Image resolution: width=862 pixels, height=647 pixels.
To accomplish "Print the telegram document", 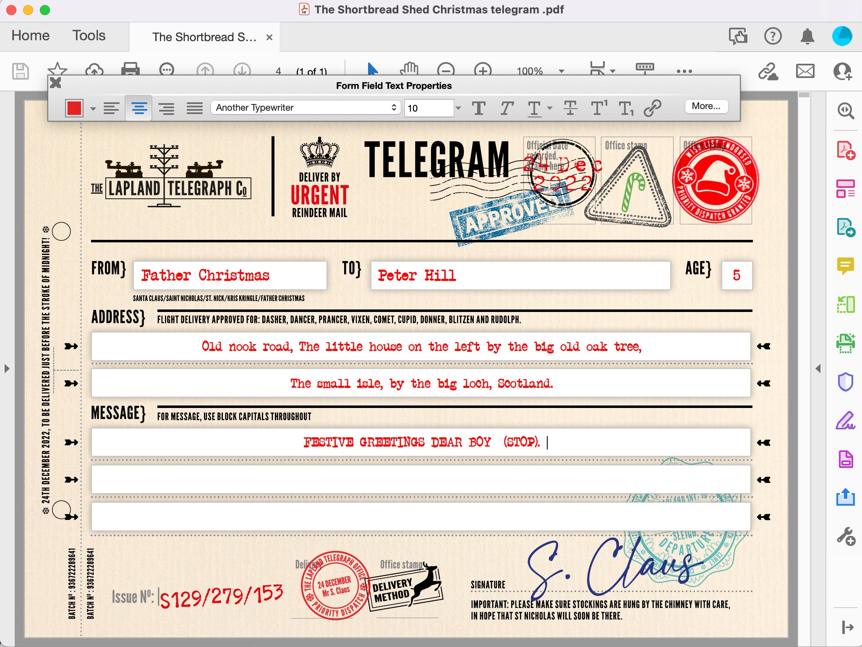I will pos(131,70).
